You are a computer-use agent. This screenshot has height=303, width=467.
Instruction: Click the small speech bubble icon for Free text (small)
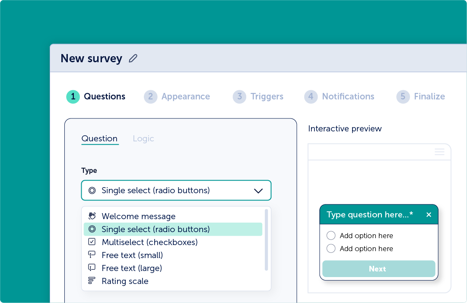pos(92,255)
